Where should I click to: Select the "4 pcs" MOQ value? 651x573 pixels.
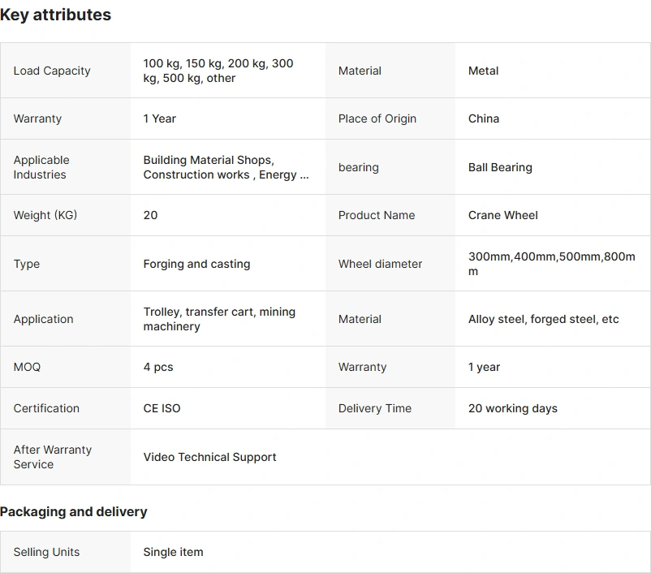[x=158, y=367]
